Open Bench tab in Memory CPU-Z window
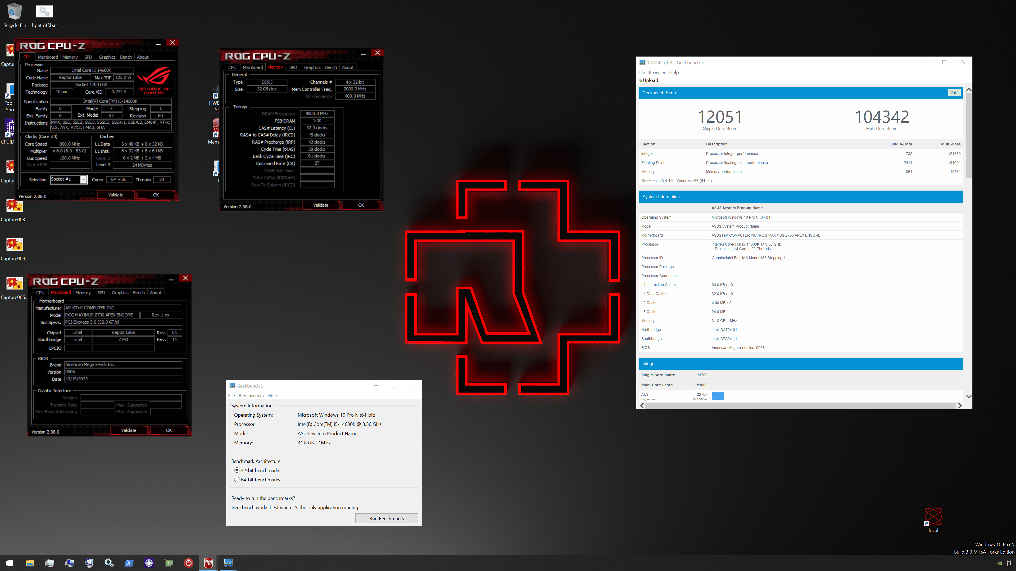Viewport: 1016px width, 571px height. pyautogui.click(x=330, y=67)
